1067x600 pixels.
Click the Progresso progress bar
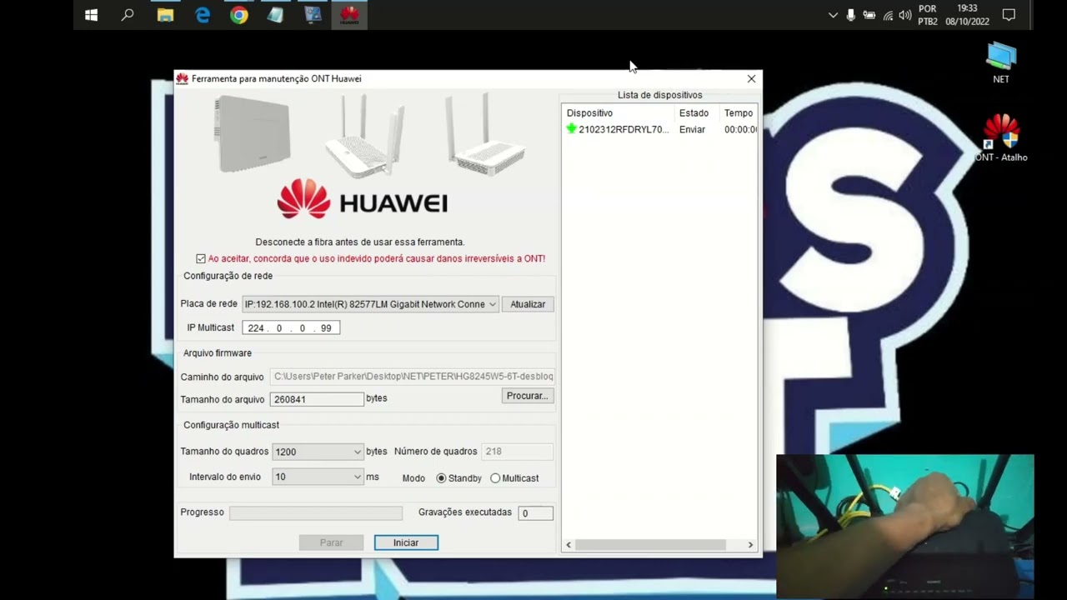point(316,513)
